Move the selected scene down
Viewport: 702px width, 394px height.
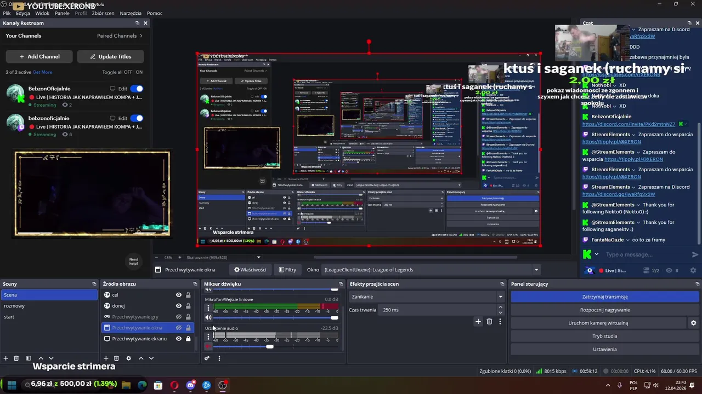[x=51, y=358]
